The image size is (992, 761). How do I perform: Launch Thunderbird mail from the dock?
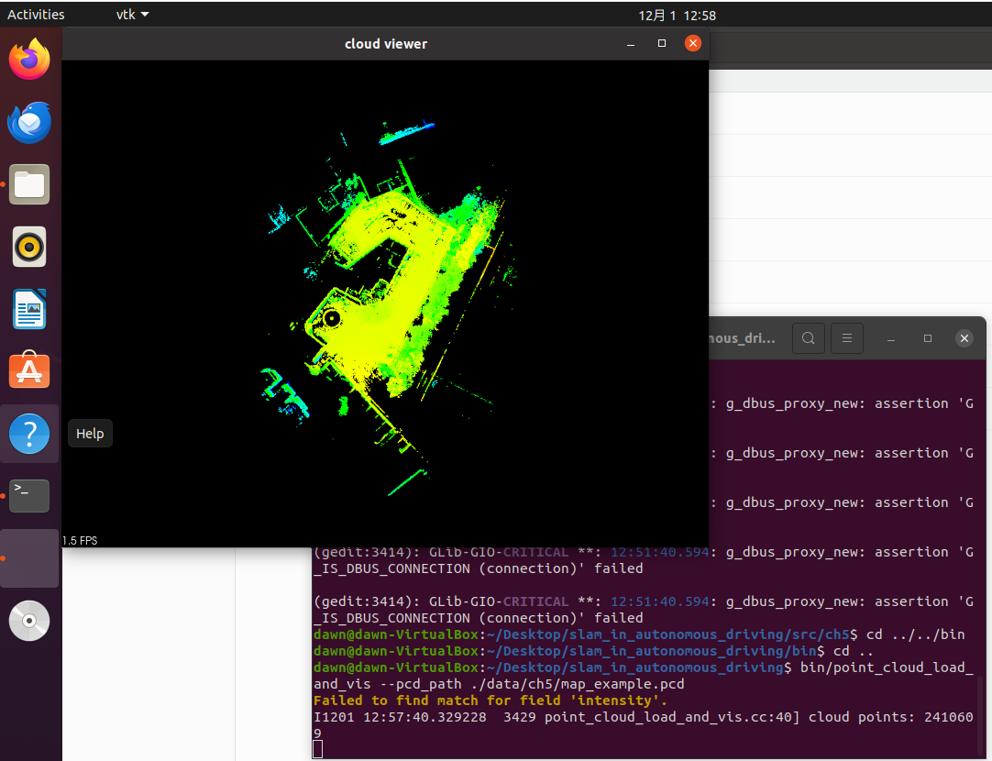[29, 122]
